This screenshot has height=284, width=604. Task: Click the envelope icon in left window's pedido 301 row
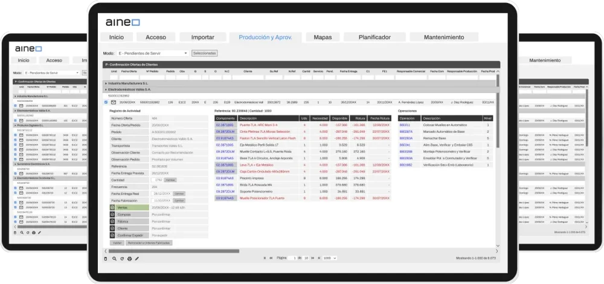click(x=21, y=106)
